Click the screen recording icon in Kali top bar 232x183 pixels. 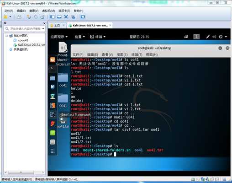click(x=186, y=37)
